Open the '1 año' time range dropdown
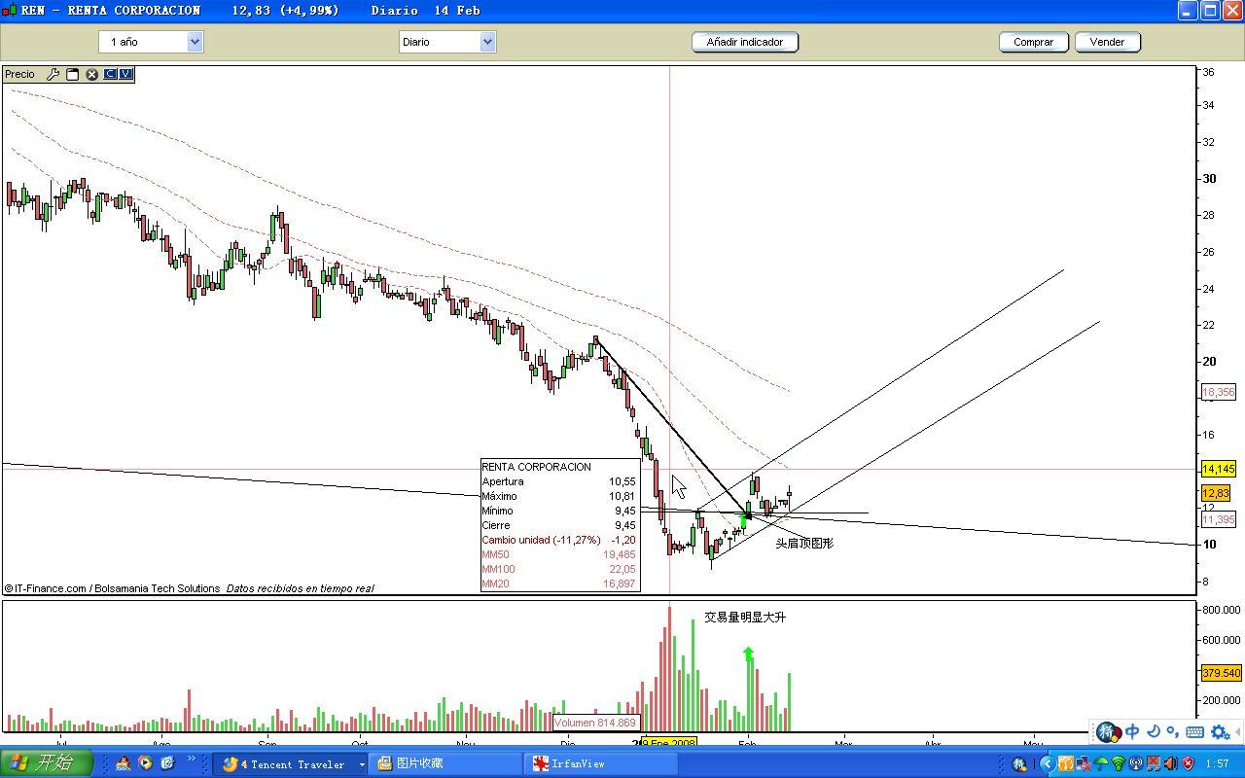 195,42
